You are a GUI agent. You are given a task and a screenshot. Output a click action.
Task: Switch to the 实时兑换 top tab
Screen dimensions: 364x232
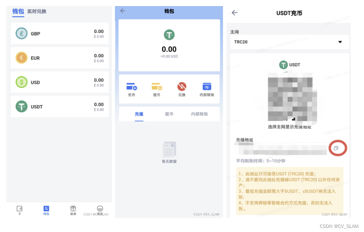click(x=37, y=11)
